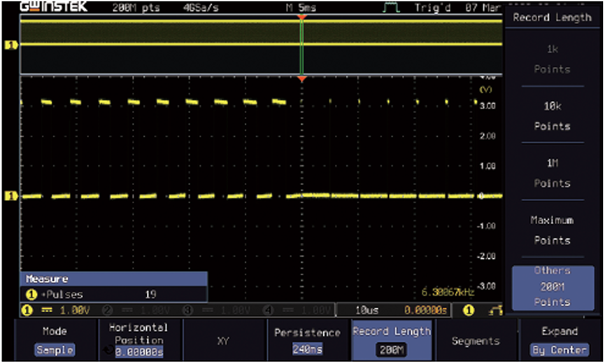Click the pulse waveform icon in top bar
605x362 pixels.
tap(390, 8)
